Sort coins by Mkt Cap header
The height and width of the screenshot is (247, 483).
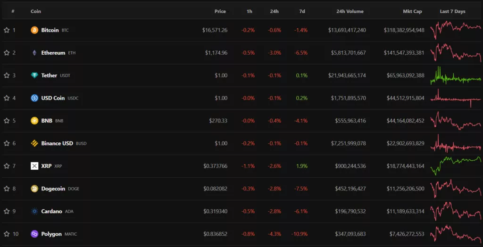point(412,11)
